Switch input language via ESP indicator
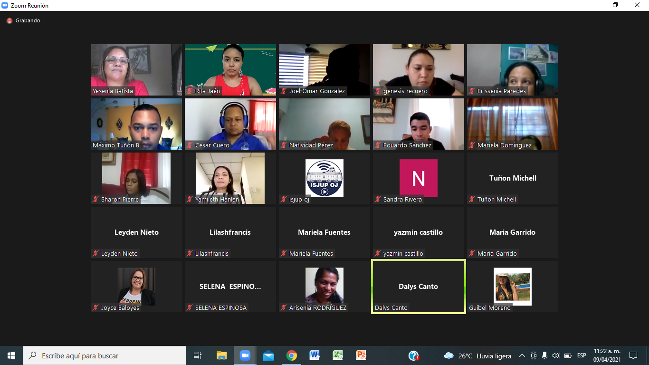Viewport: 649px width, 365px height. pos(582,355)
